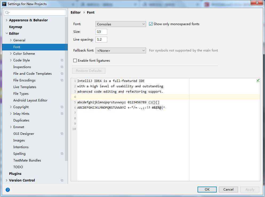
Task: Expand the Version Control section
Action: tap(7, 180)
